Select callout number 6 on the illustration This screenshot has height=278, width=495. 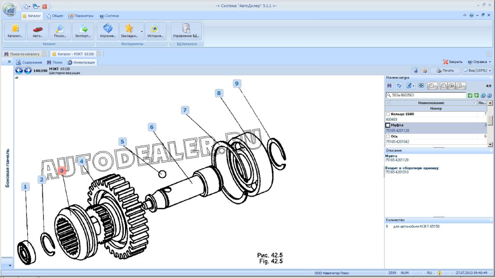(152, 127)
